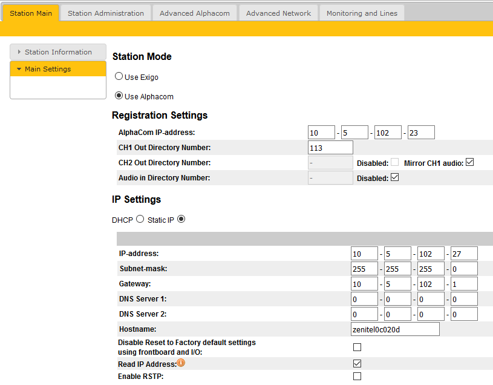Go to the Advanced Network tab
The width and height of the screenshot is (493, 385).
coord(278,13)
